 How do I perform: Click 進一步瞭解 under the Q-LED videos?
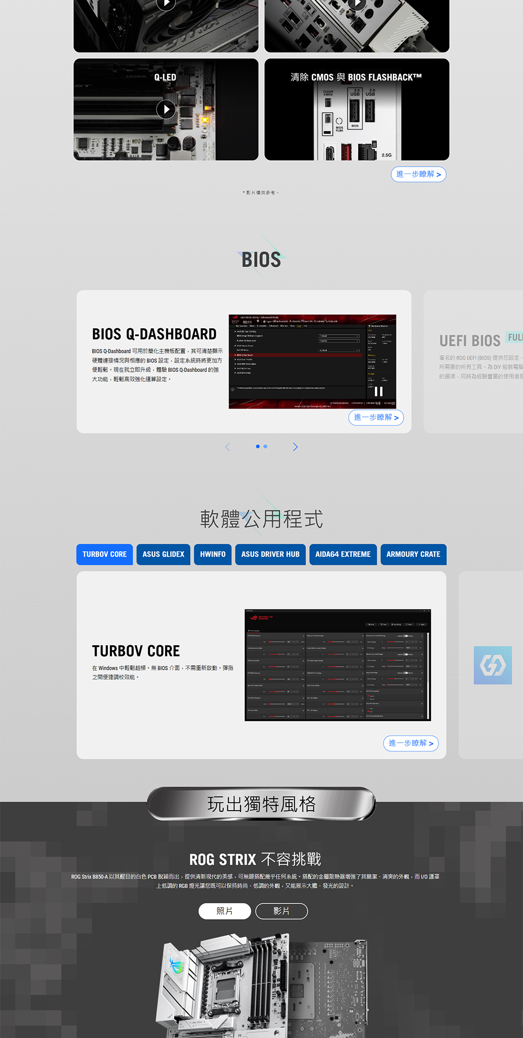point(418,174)
